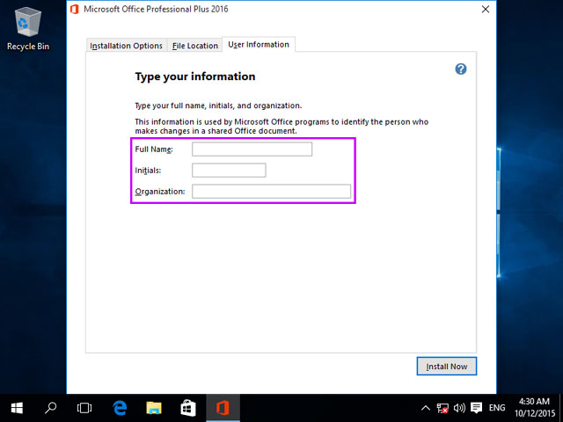Click the Organization input field
Viewport: 563px width, 422px height.
pyautogui.click(x=272, y=192)
